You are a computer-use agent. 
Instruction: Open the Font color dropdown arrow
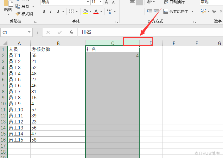coord(101,11)
